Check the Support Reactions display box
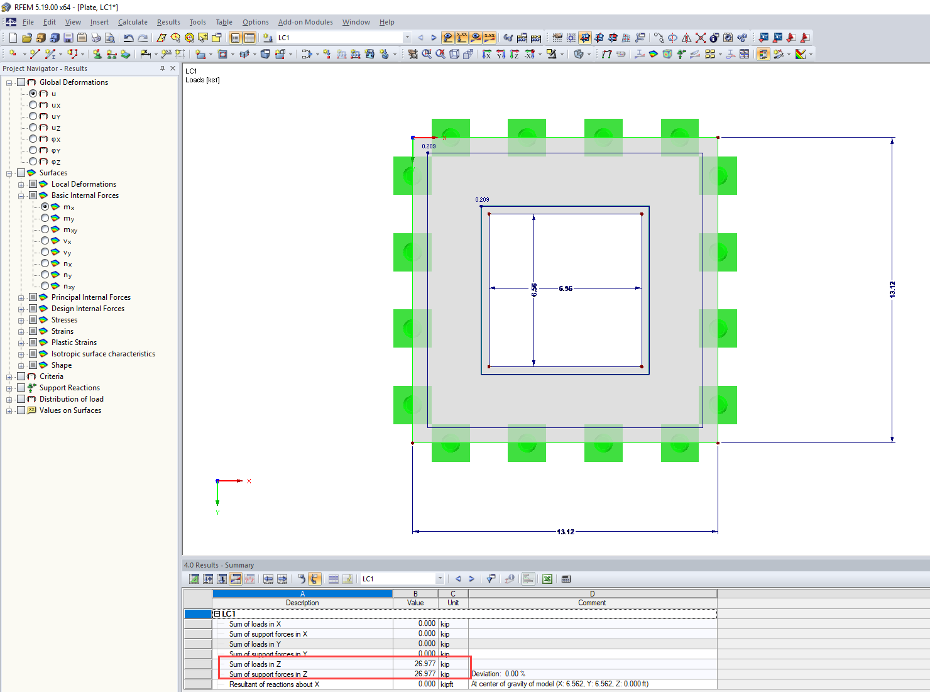The image size is (930, 692). (x=21, y=388)
